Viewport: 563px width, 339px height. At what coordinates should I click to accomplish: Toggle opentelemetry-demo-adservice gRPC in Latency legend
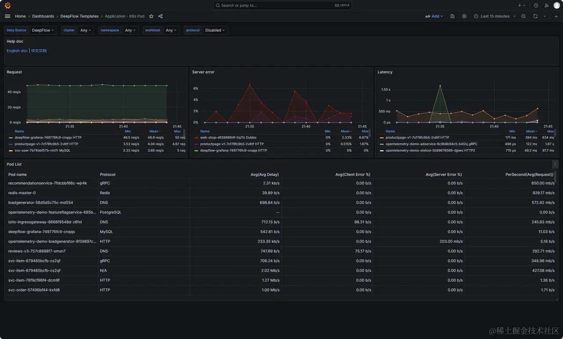coord(431,144)
